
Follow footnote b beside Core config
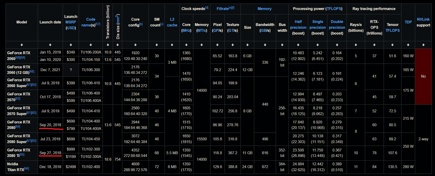141,24
